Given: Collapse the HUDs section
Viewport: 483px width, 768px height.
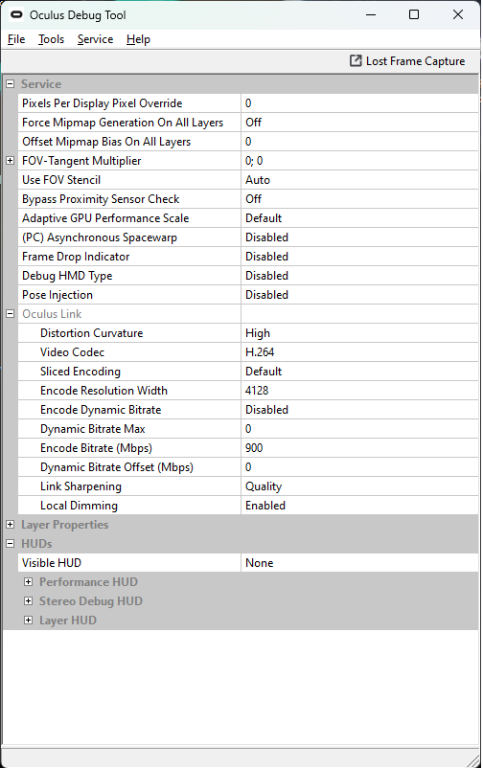Looking at the screenshot, I should click(10, 543).
